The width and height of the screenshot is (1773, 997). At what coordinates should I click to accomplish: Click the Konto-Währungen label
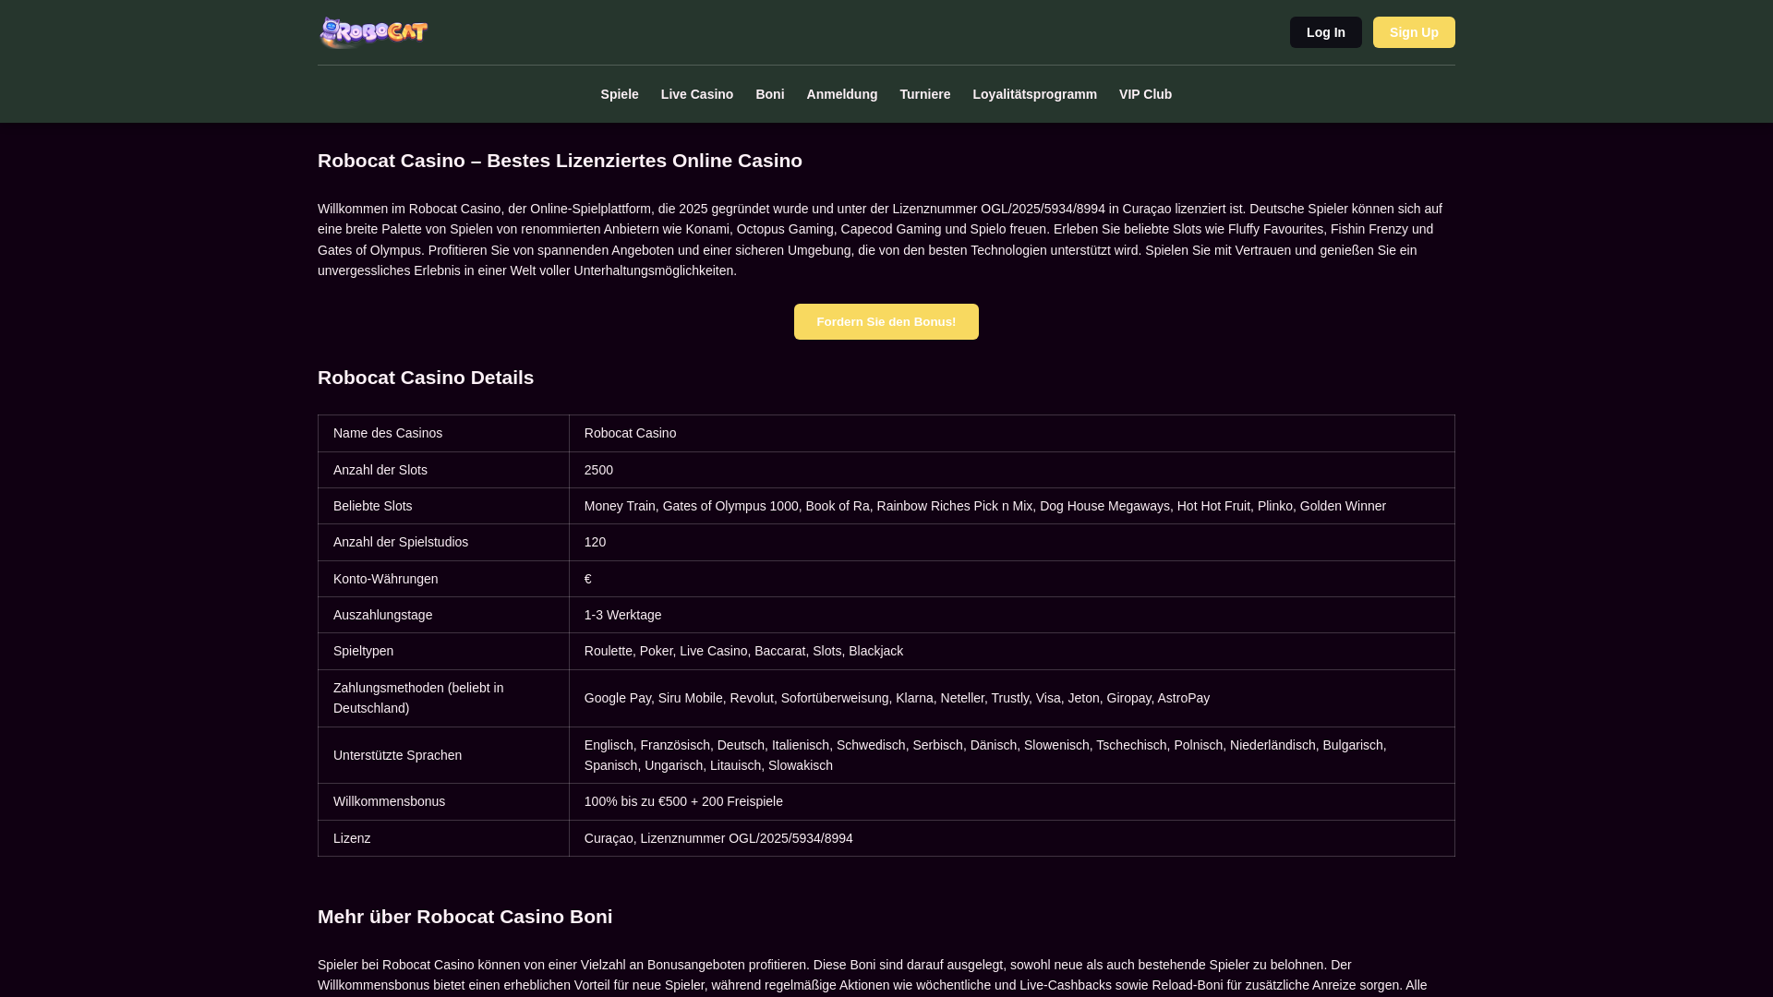(386, 579)
